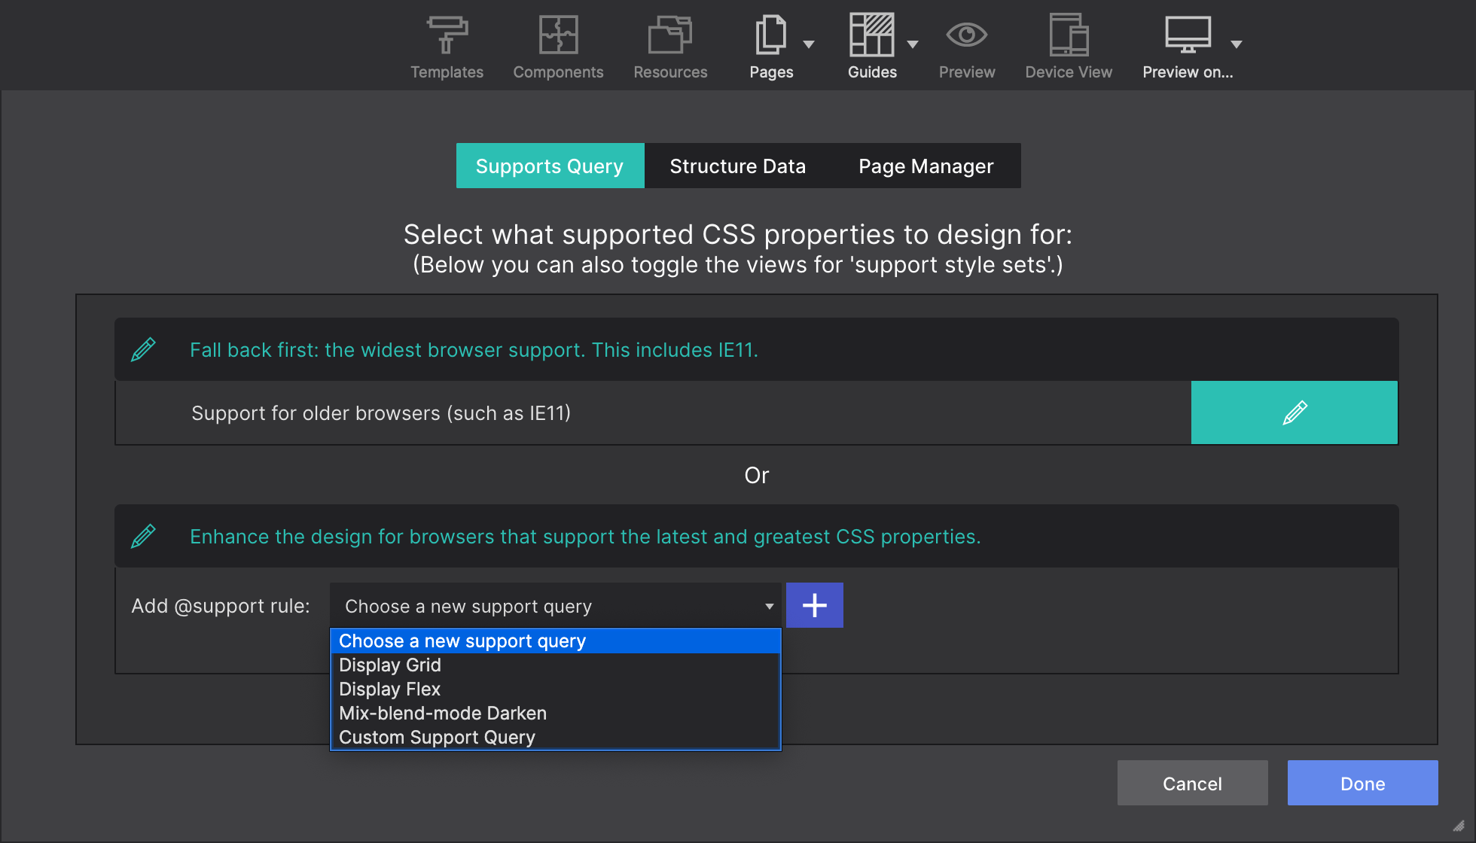The width and height of the screenshot is (1476, 843).
Task: Open the Components puzzle icon
Action: 558,35
